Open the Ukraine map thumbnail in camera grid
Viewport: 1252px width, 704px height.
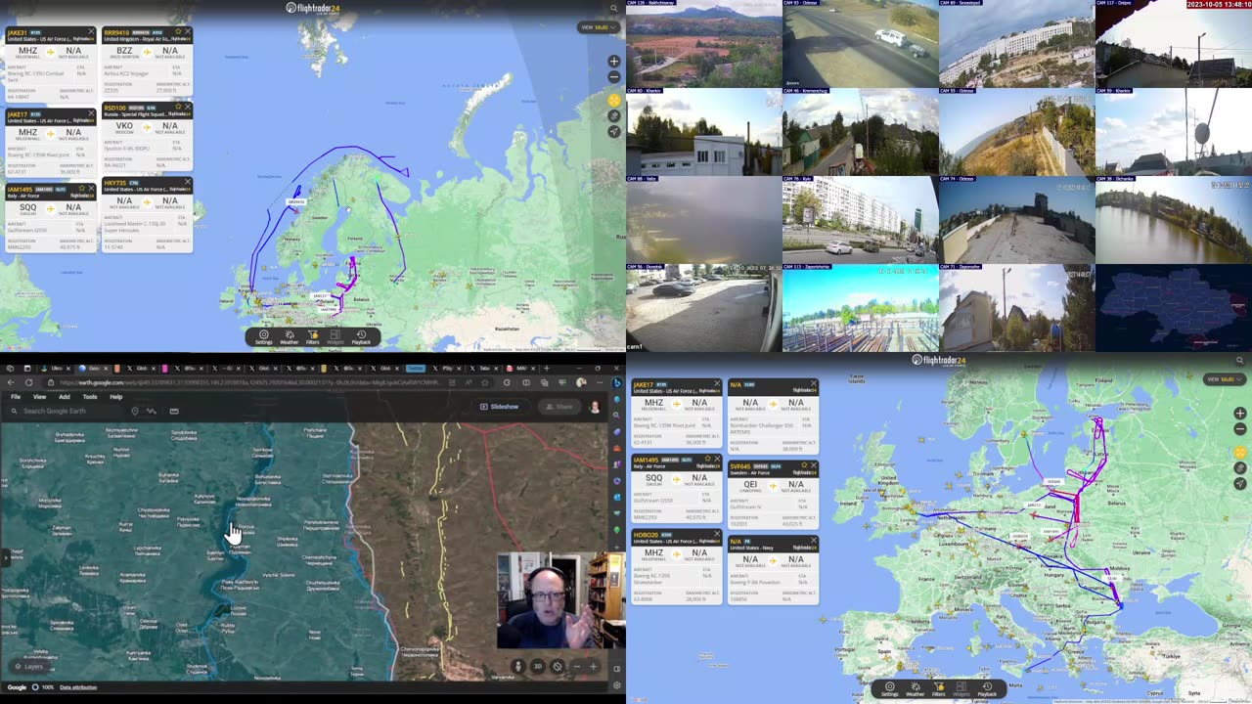coord(1174,308)
